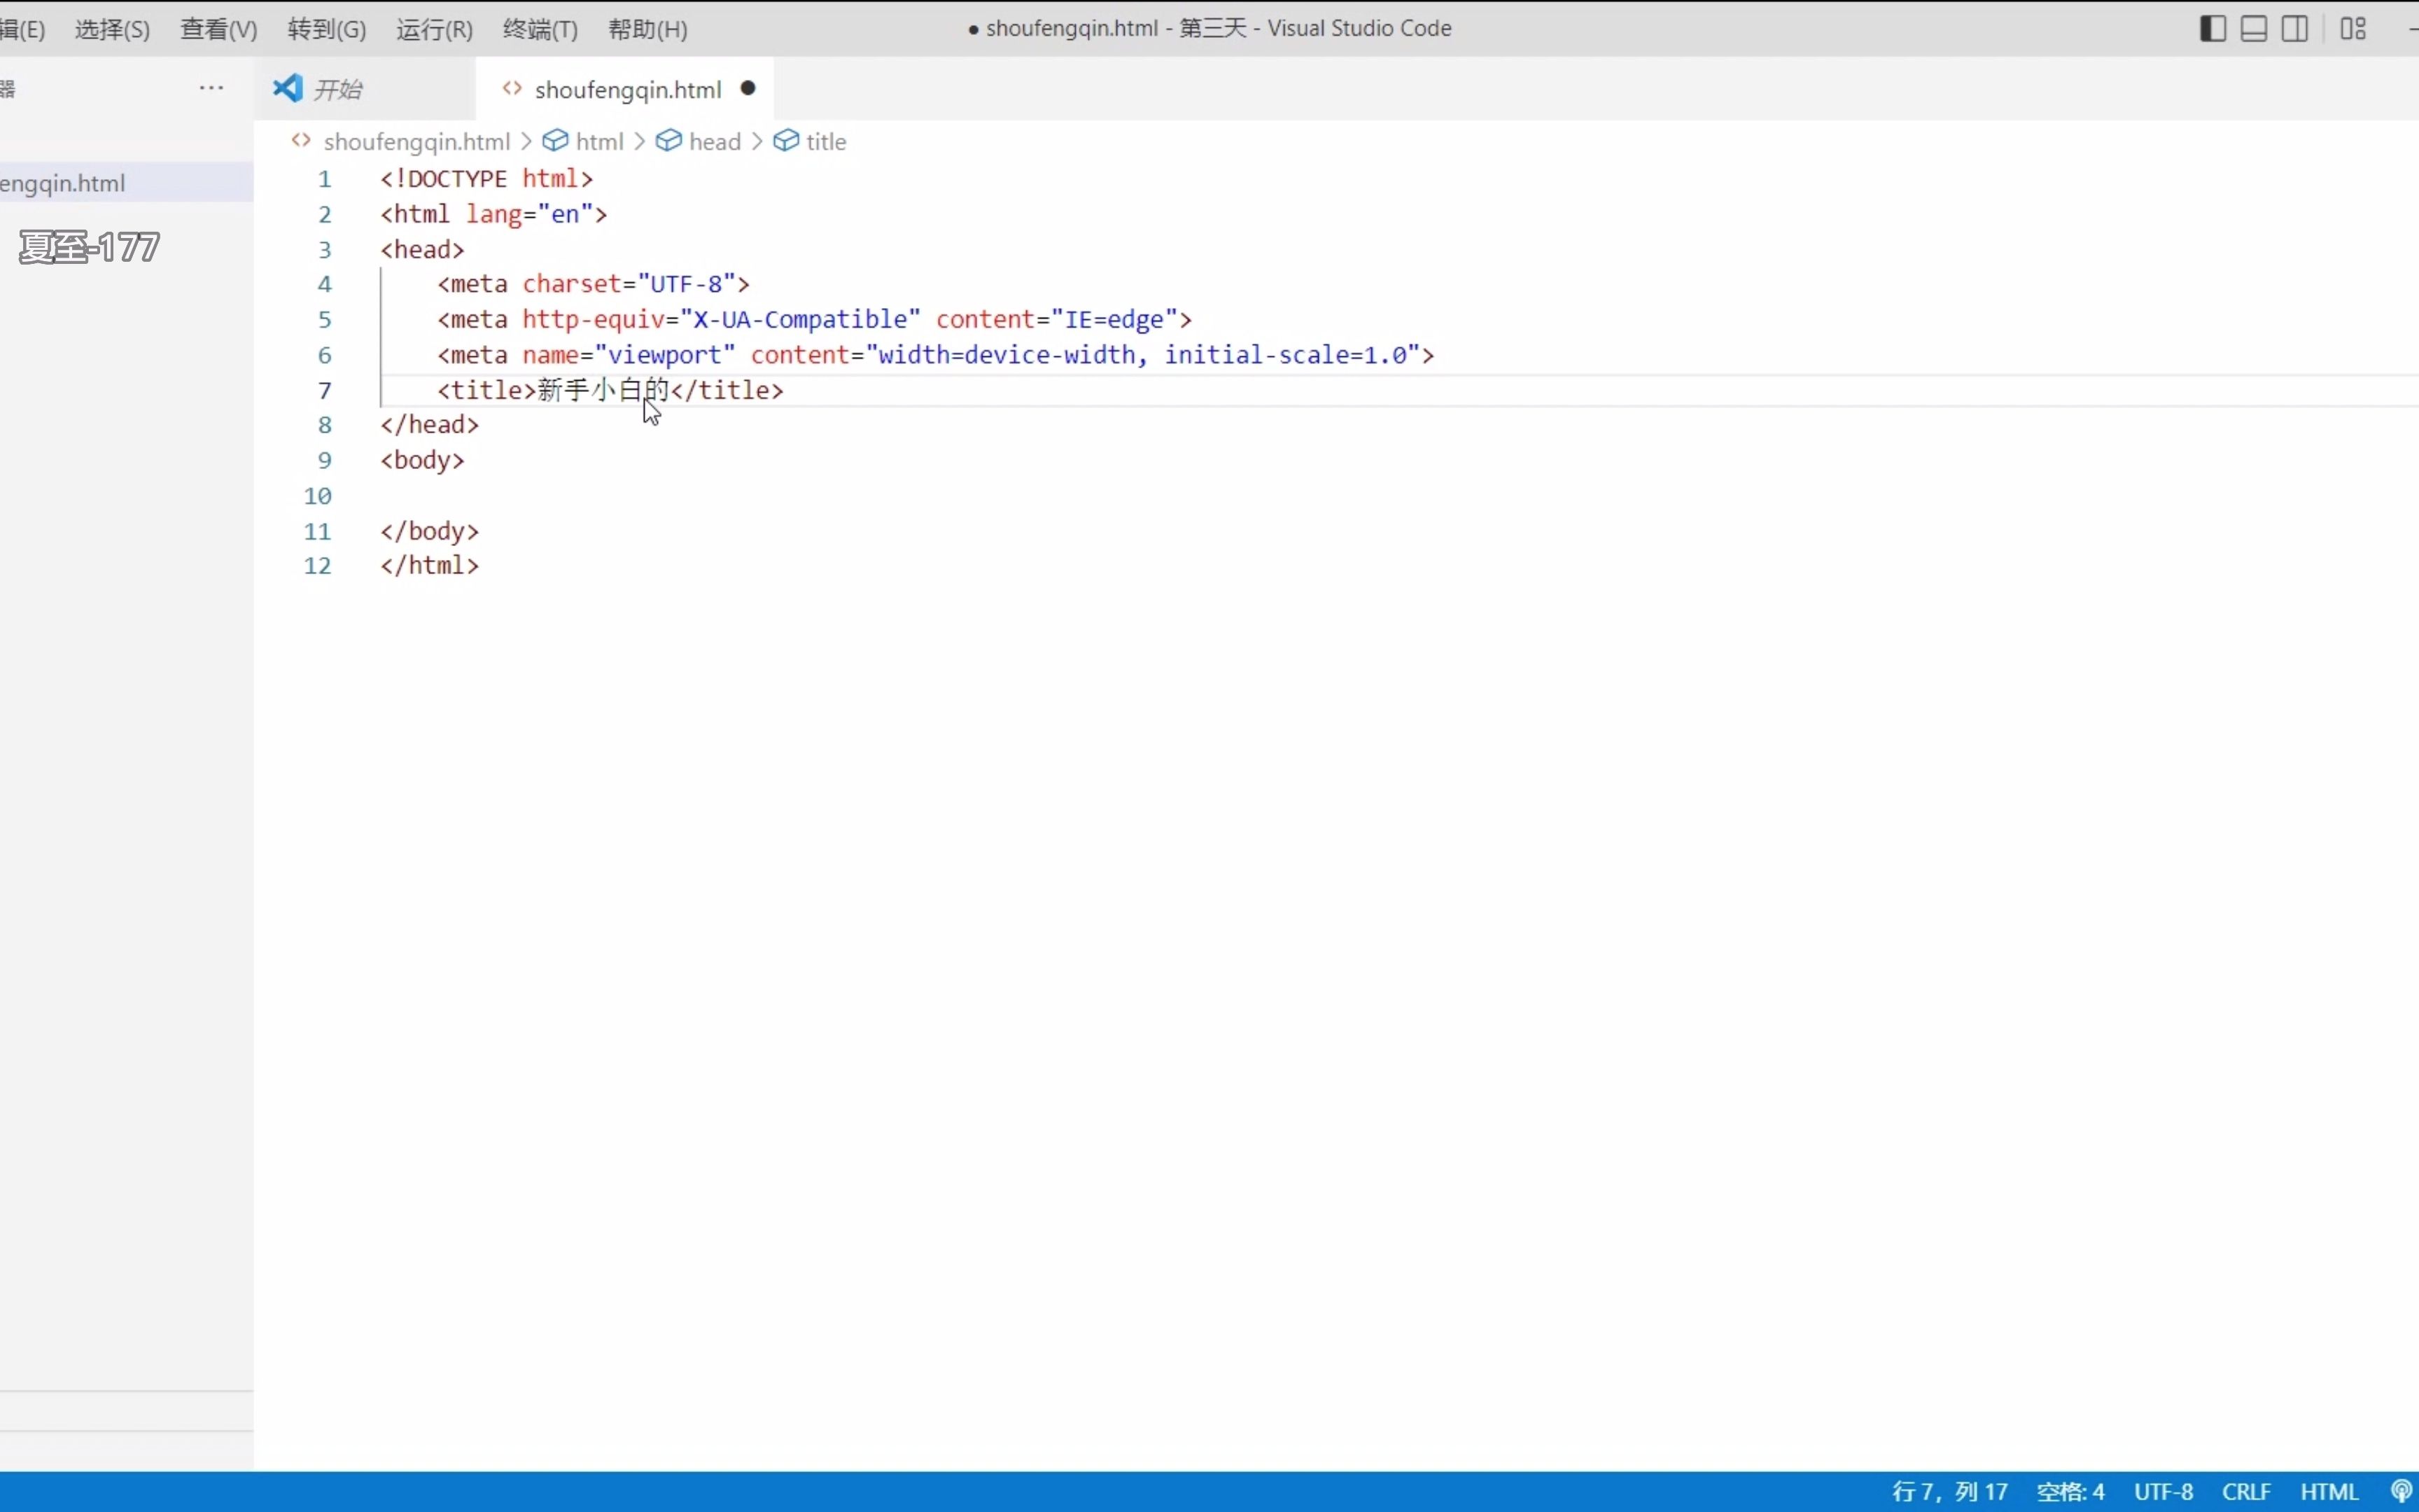Click lang="en" attribute on line 2
This screenshot has height=1512, width=2419.
point(530,214)
